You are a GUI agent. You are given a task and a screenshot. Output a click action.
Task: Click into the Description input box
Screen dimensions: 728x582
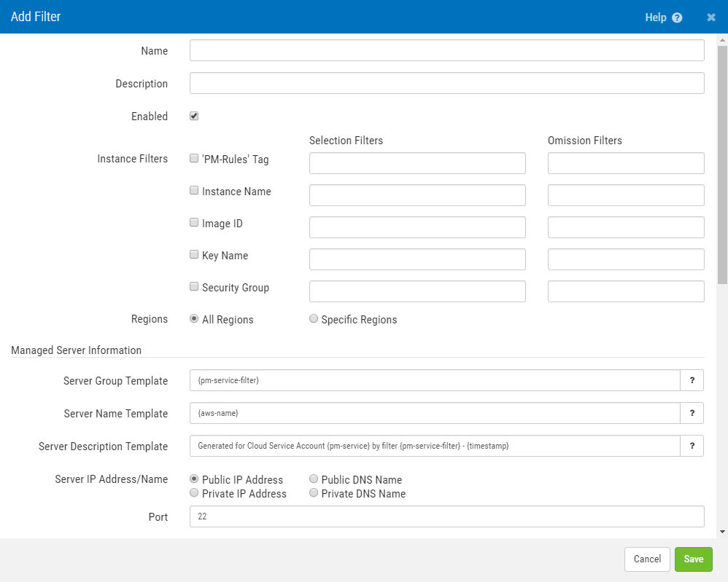point(446,83)
